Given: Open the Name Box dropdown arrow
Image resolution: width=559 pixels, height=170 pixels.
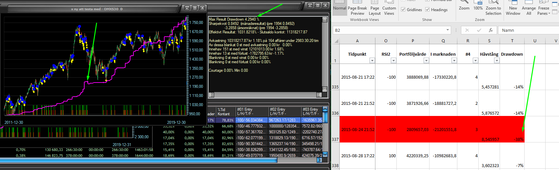Looking at the screenshot, I should 448,30.
